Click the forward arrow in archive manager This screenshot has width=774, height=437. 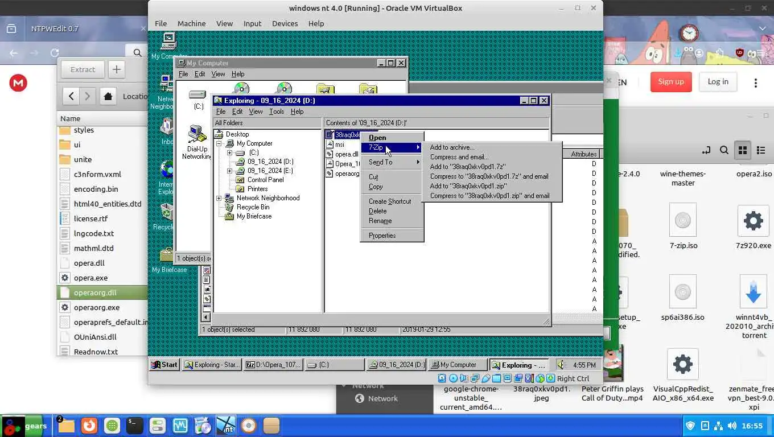(x=87, y=96)
